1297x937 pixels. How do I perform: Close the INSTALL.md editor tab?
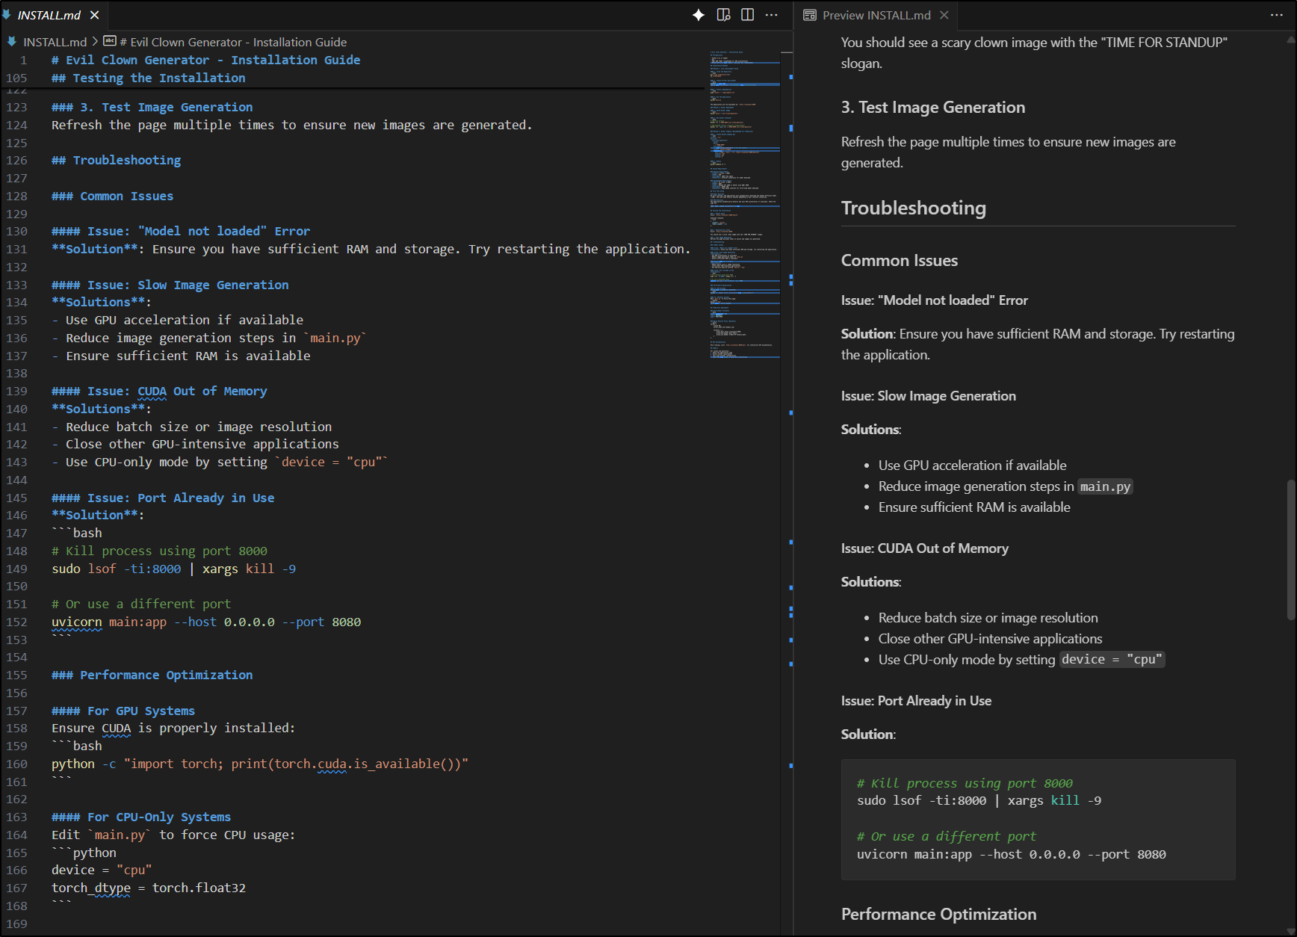[x=95, y=15]
